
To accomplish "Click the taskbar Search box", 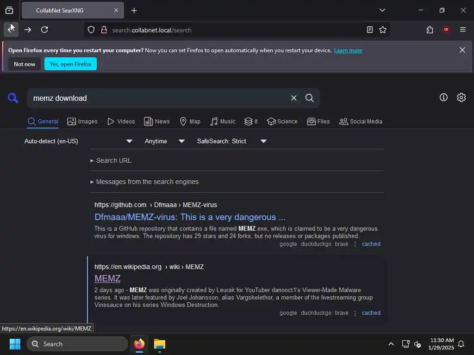I will (77, 344).
